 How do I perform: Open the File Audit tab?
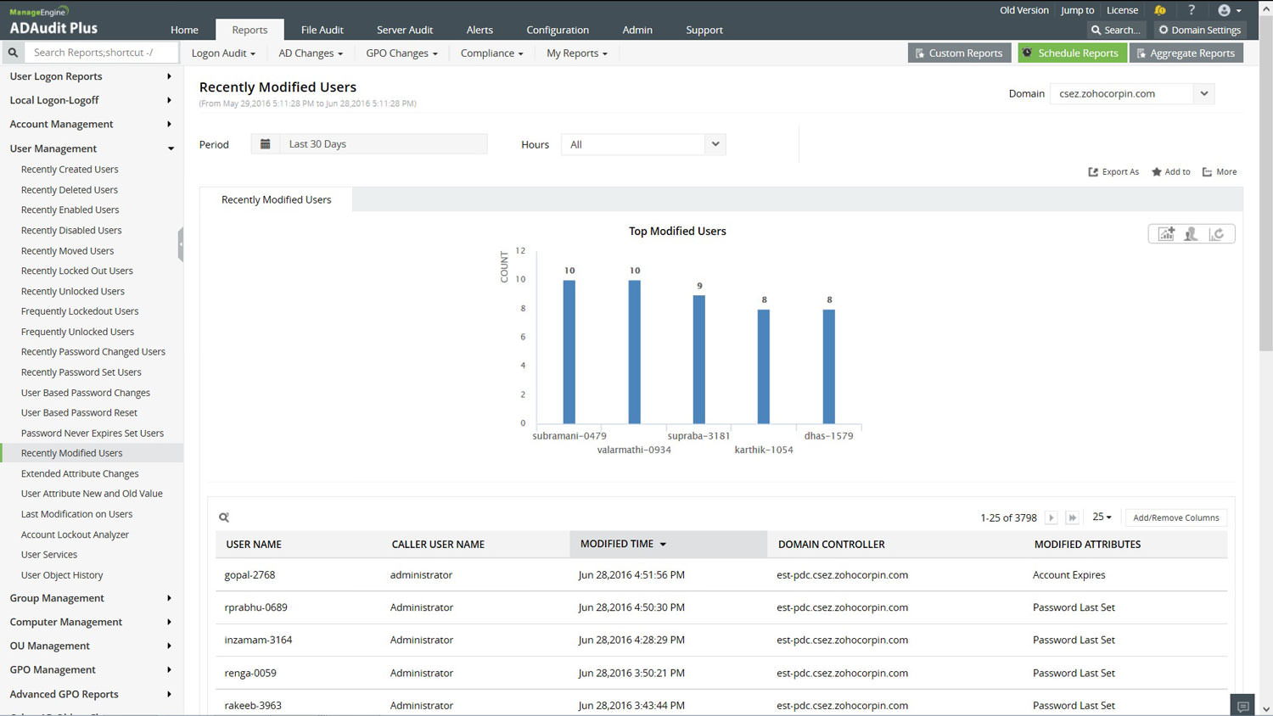pos(322,30)
